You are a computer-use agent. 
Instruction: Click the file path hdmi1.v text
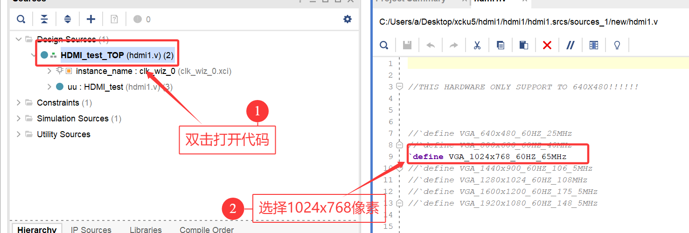pyautogui.click(x=518, y=22)
